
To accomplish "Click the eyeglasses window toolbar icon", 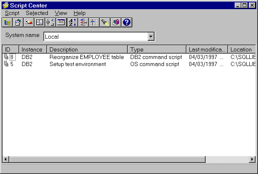I will (61, 22).
